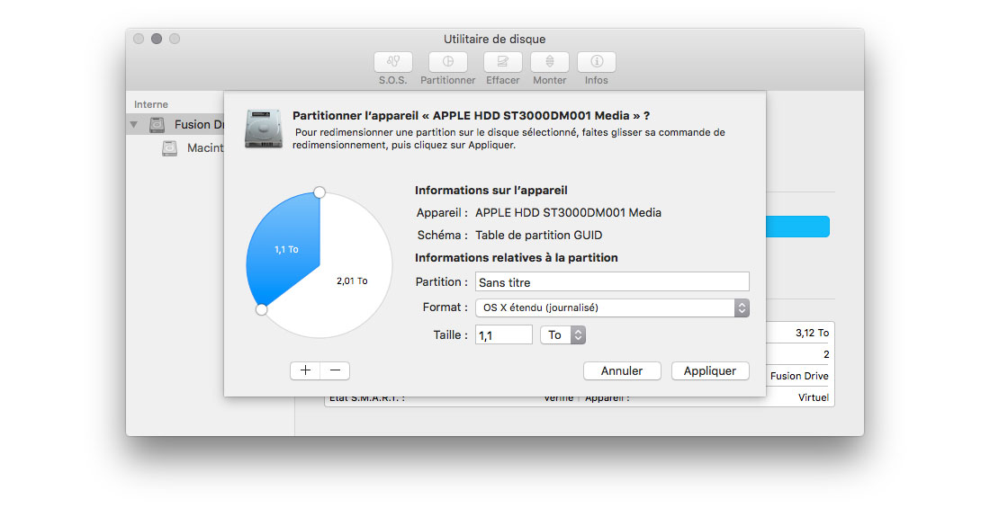Click the Monter mount toolbar icon

click(549, 62)
